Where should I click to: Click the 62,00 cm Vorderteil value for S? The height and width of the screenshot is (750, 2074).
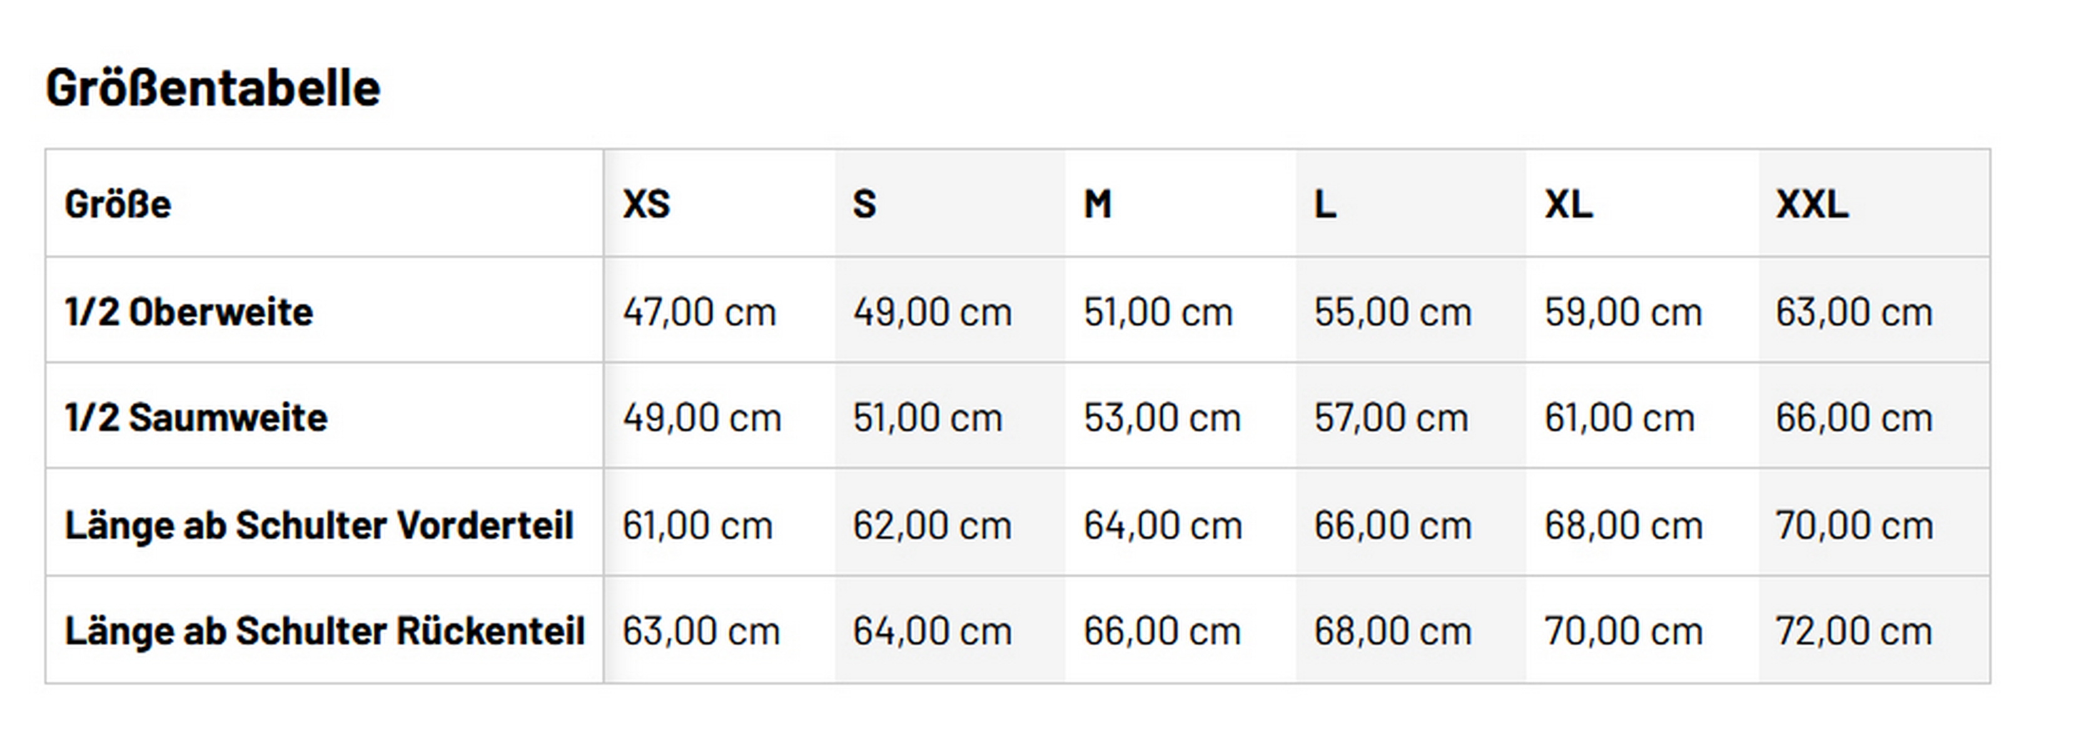(x=931, y=526)
